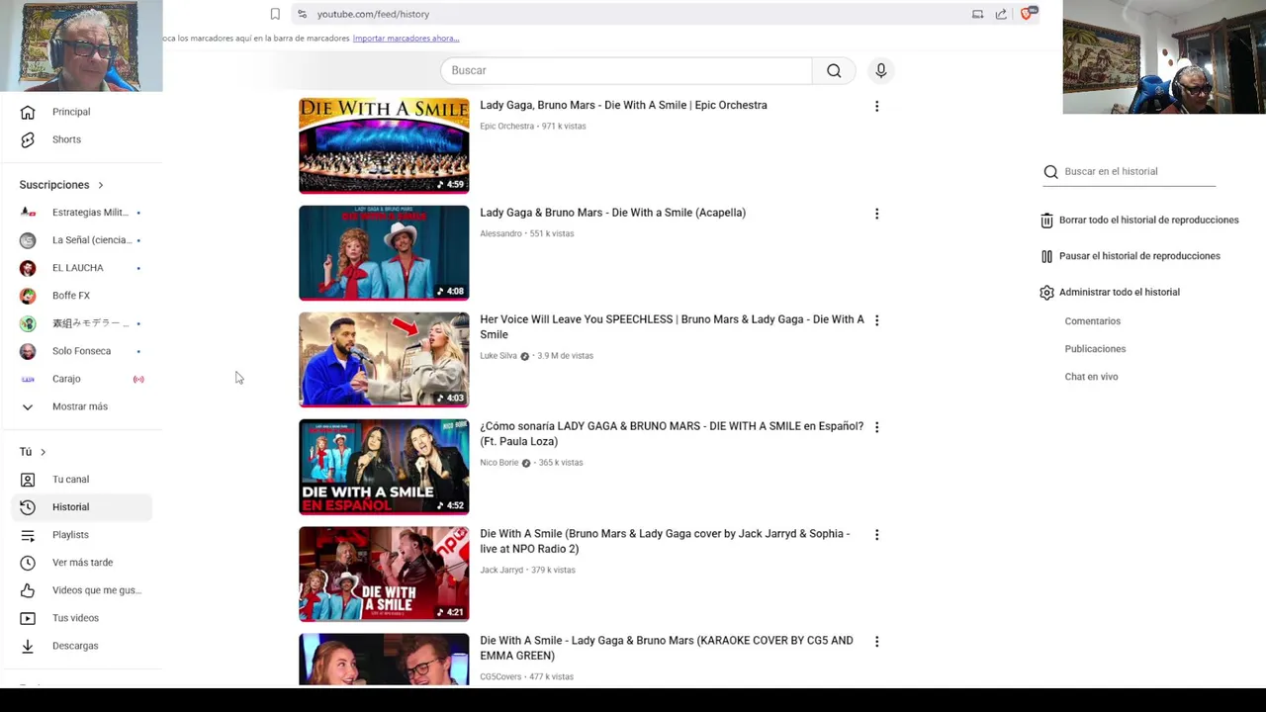
Task: Open Ver más tarde list
Action: [81, 563]
